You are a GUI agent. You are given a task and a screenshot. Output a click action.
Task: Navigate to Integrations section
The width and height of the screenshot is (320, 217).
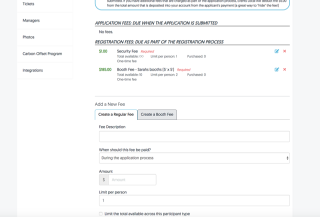[32, 70]
